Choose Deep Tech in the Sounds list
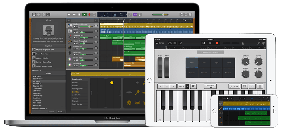The height and width of the screenshot is (130, 282). (x=37, y=90)
